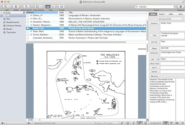Switch to the single-pane view mode
The image size is (185, 125).
tap(48, 7)
